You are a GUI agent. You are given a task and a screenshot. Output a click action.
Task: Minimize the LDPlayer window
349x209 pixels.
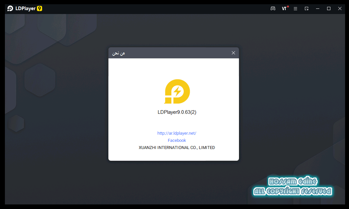[318, 8]
